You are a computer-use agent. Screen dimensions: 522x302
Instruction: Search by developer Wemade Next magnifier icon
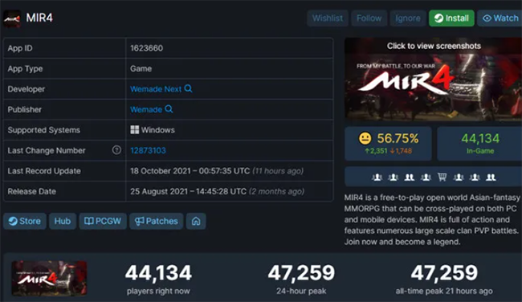tap(188, 88)
